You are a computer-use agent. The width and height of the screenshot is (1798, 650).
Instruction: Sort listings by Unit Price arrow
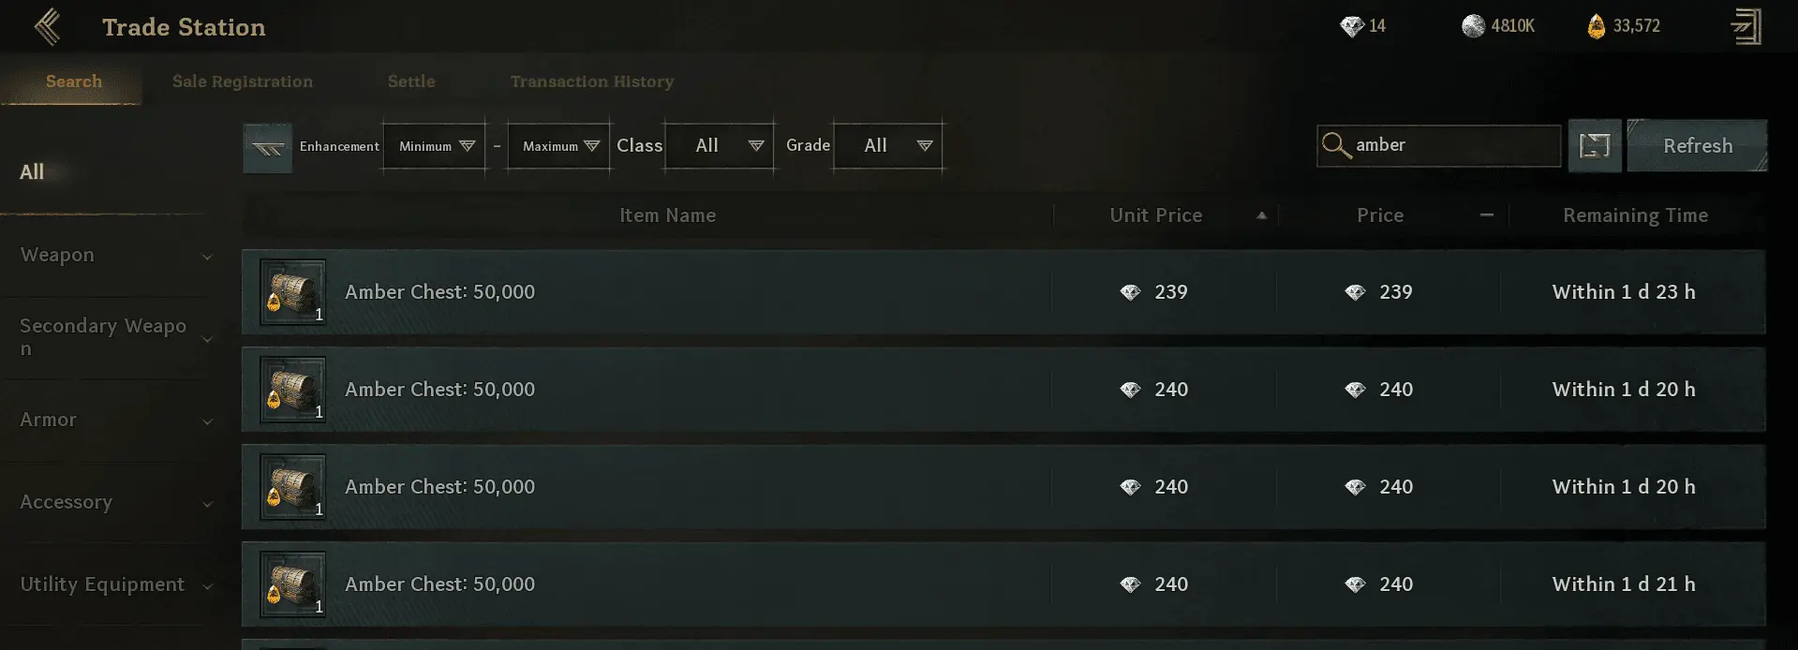pos(1261,215)
